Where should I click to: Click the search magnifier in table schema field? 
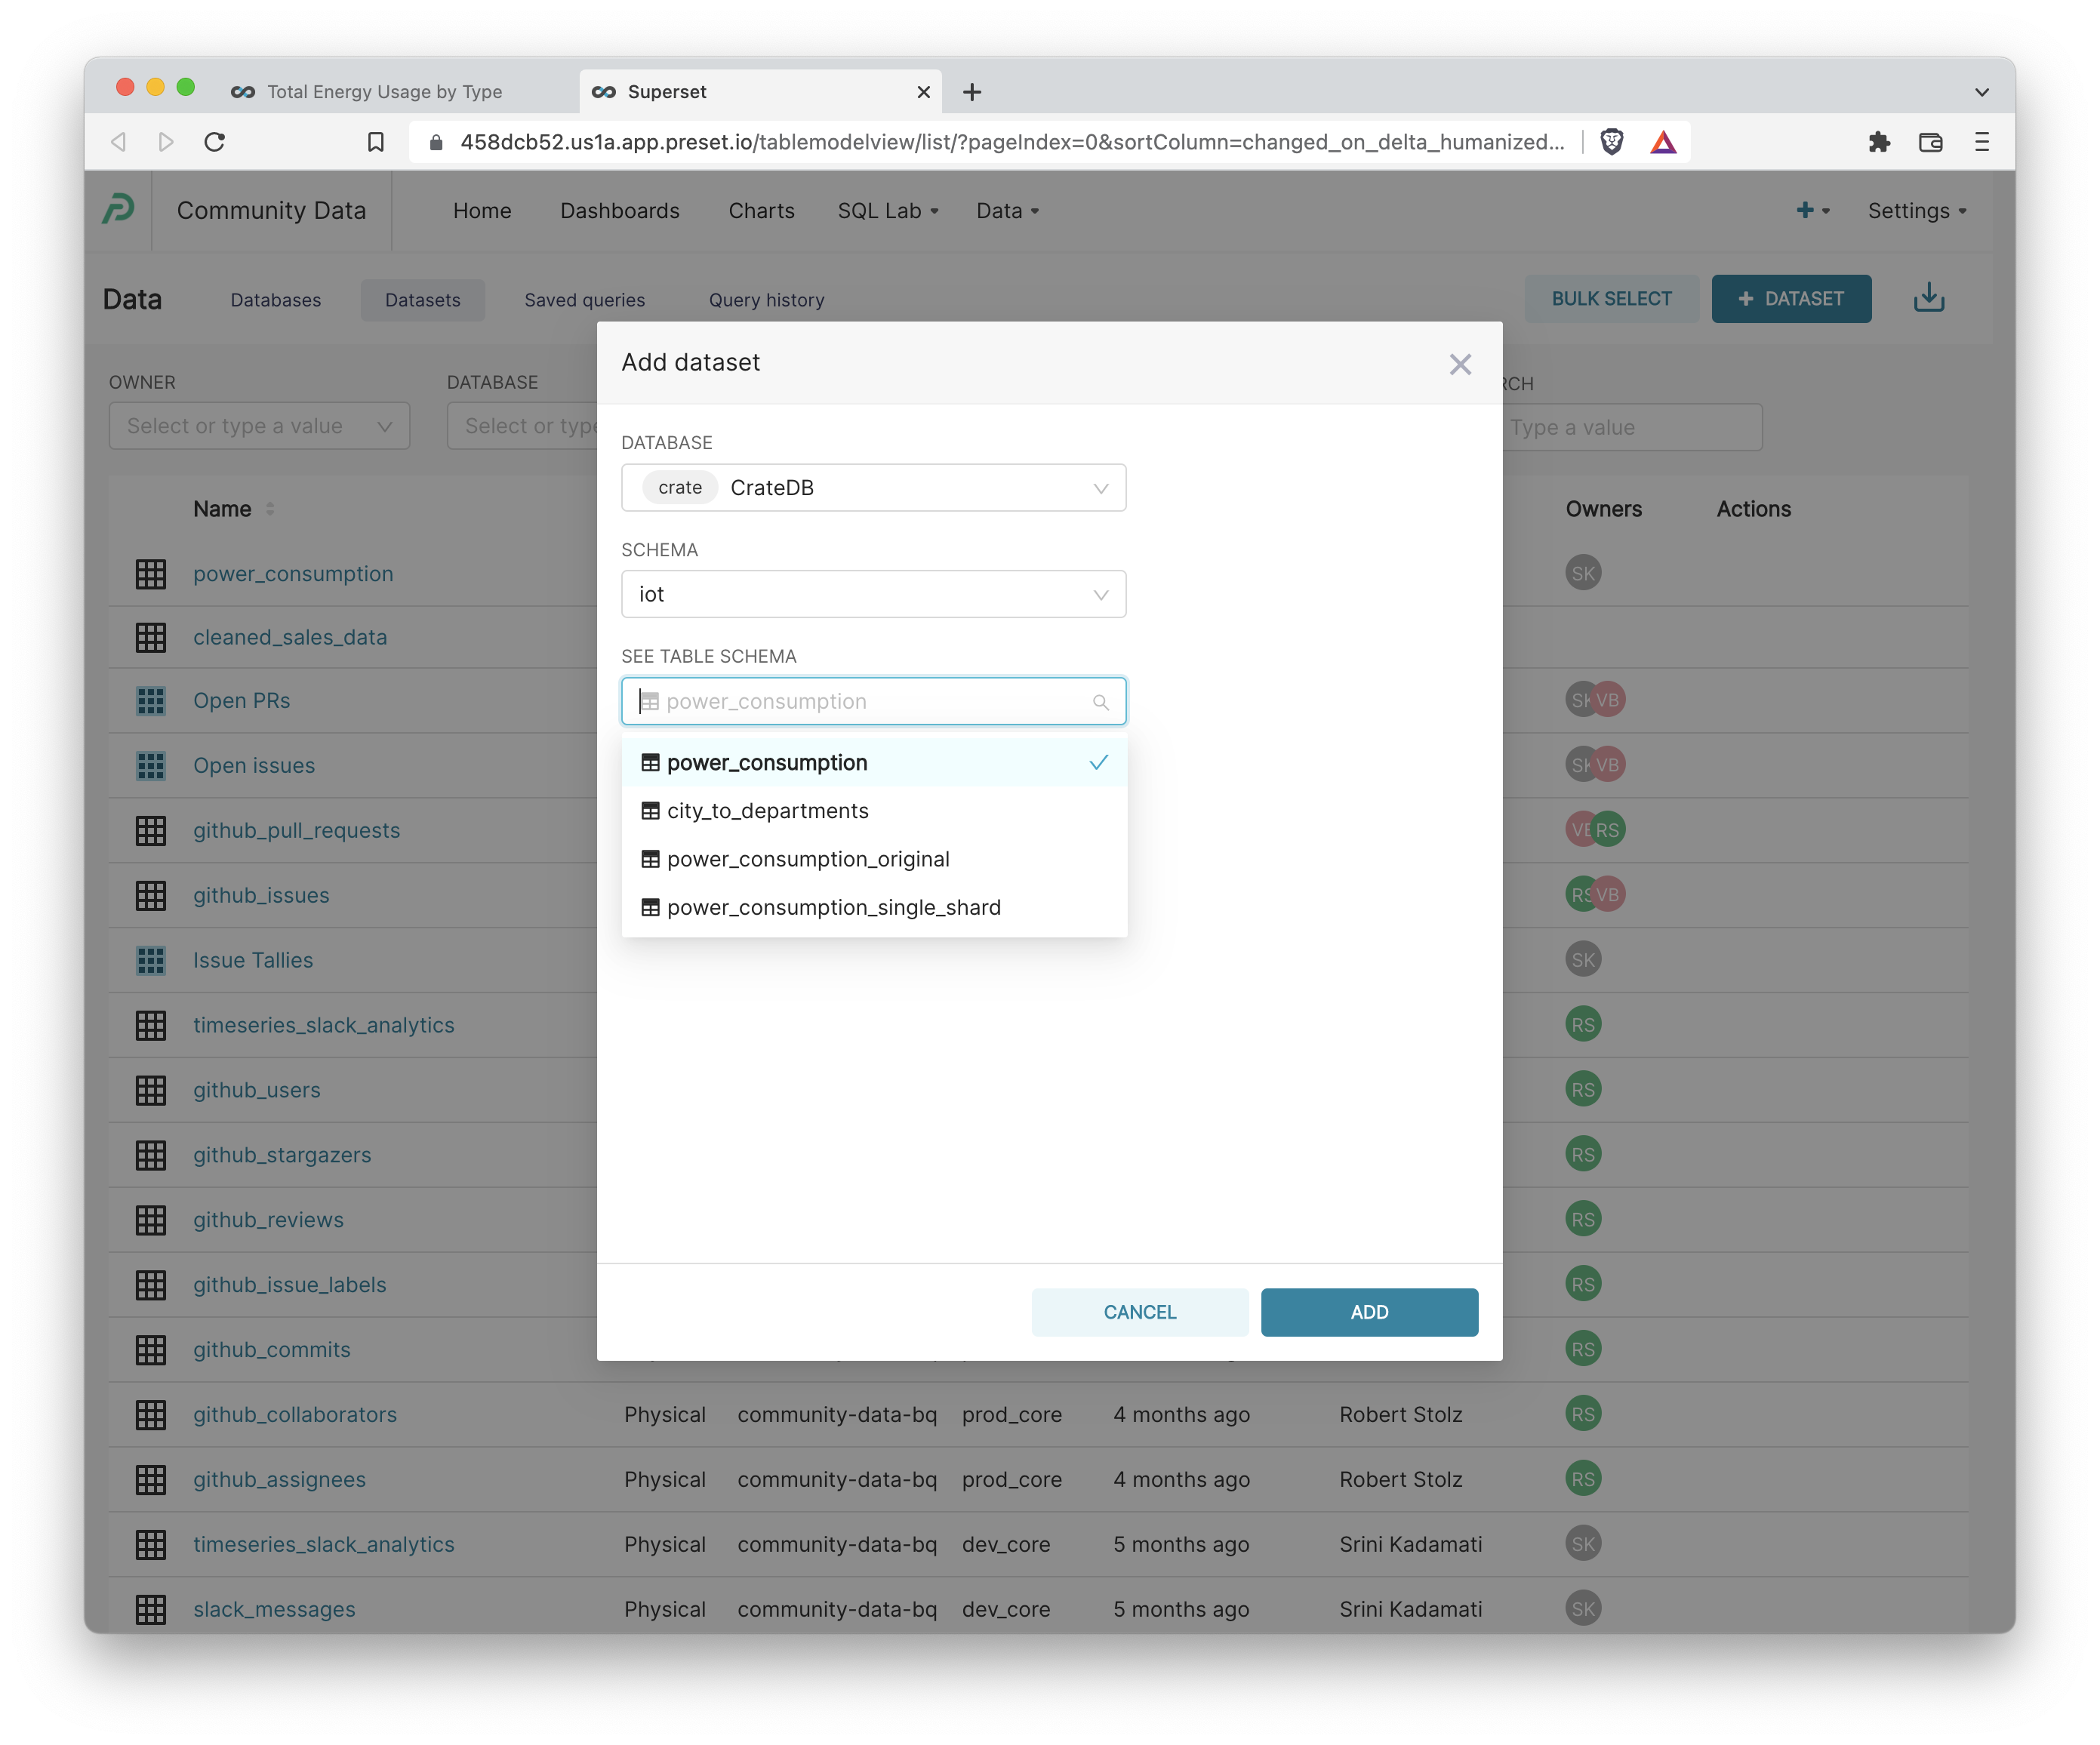[x=1100, y=701]
